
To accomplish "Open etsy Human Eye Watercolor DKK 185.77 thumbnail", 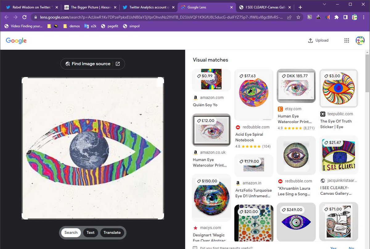I will tap(296, 86).
